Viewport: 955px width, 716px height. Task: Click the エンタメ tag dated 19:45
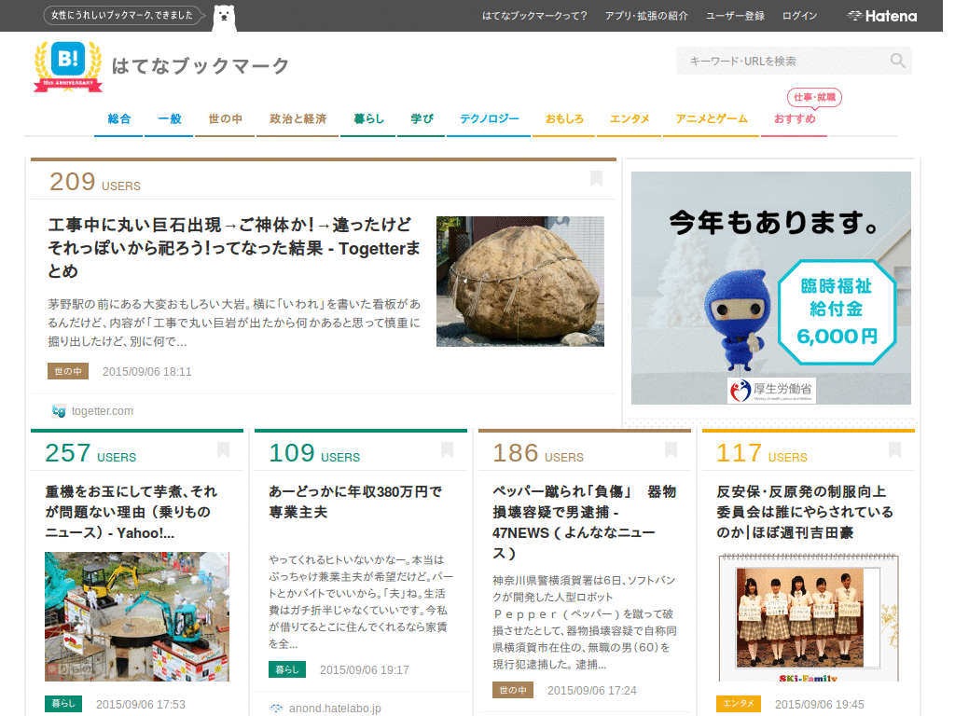pyautogui.click(x=739, y=704)
